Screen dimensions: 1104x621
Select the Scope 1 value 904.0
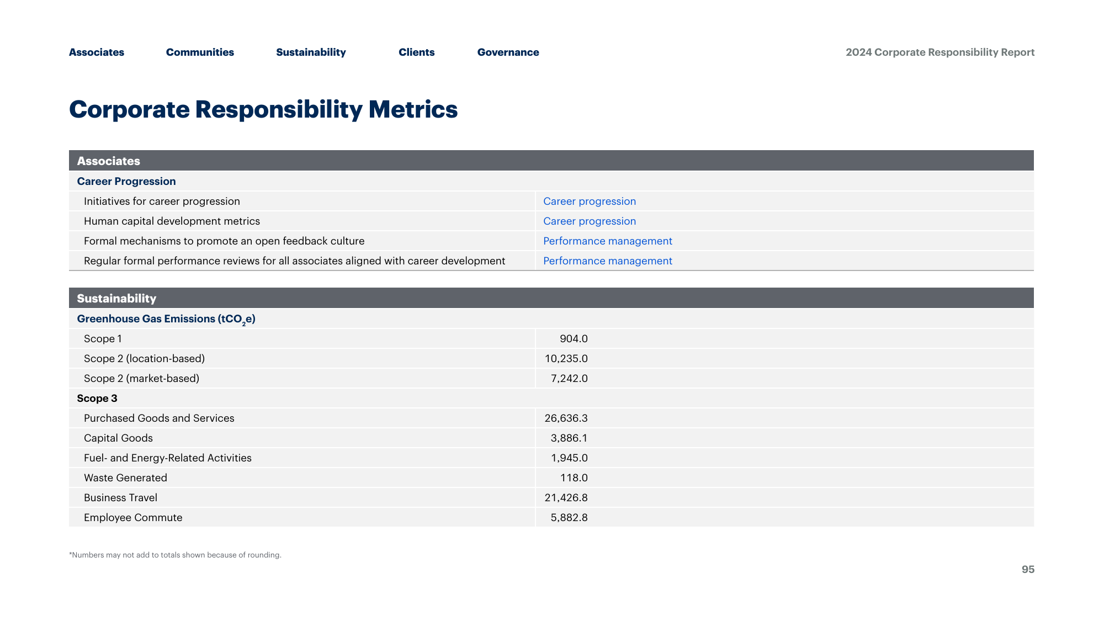pos(574,339)
